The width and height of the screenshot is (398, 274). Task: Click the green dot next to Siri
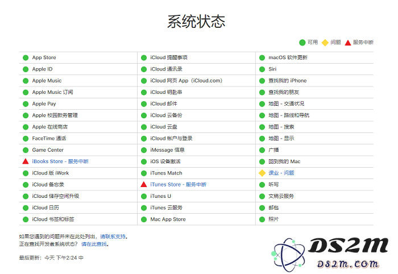click(x=262, y=69)
